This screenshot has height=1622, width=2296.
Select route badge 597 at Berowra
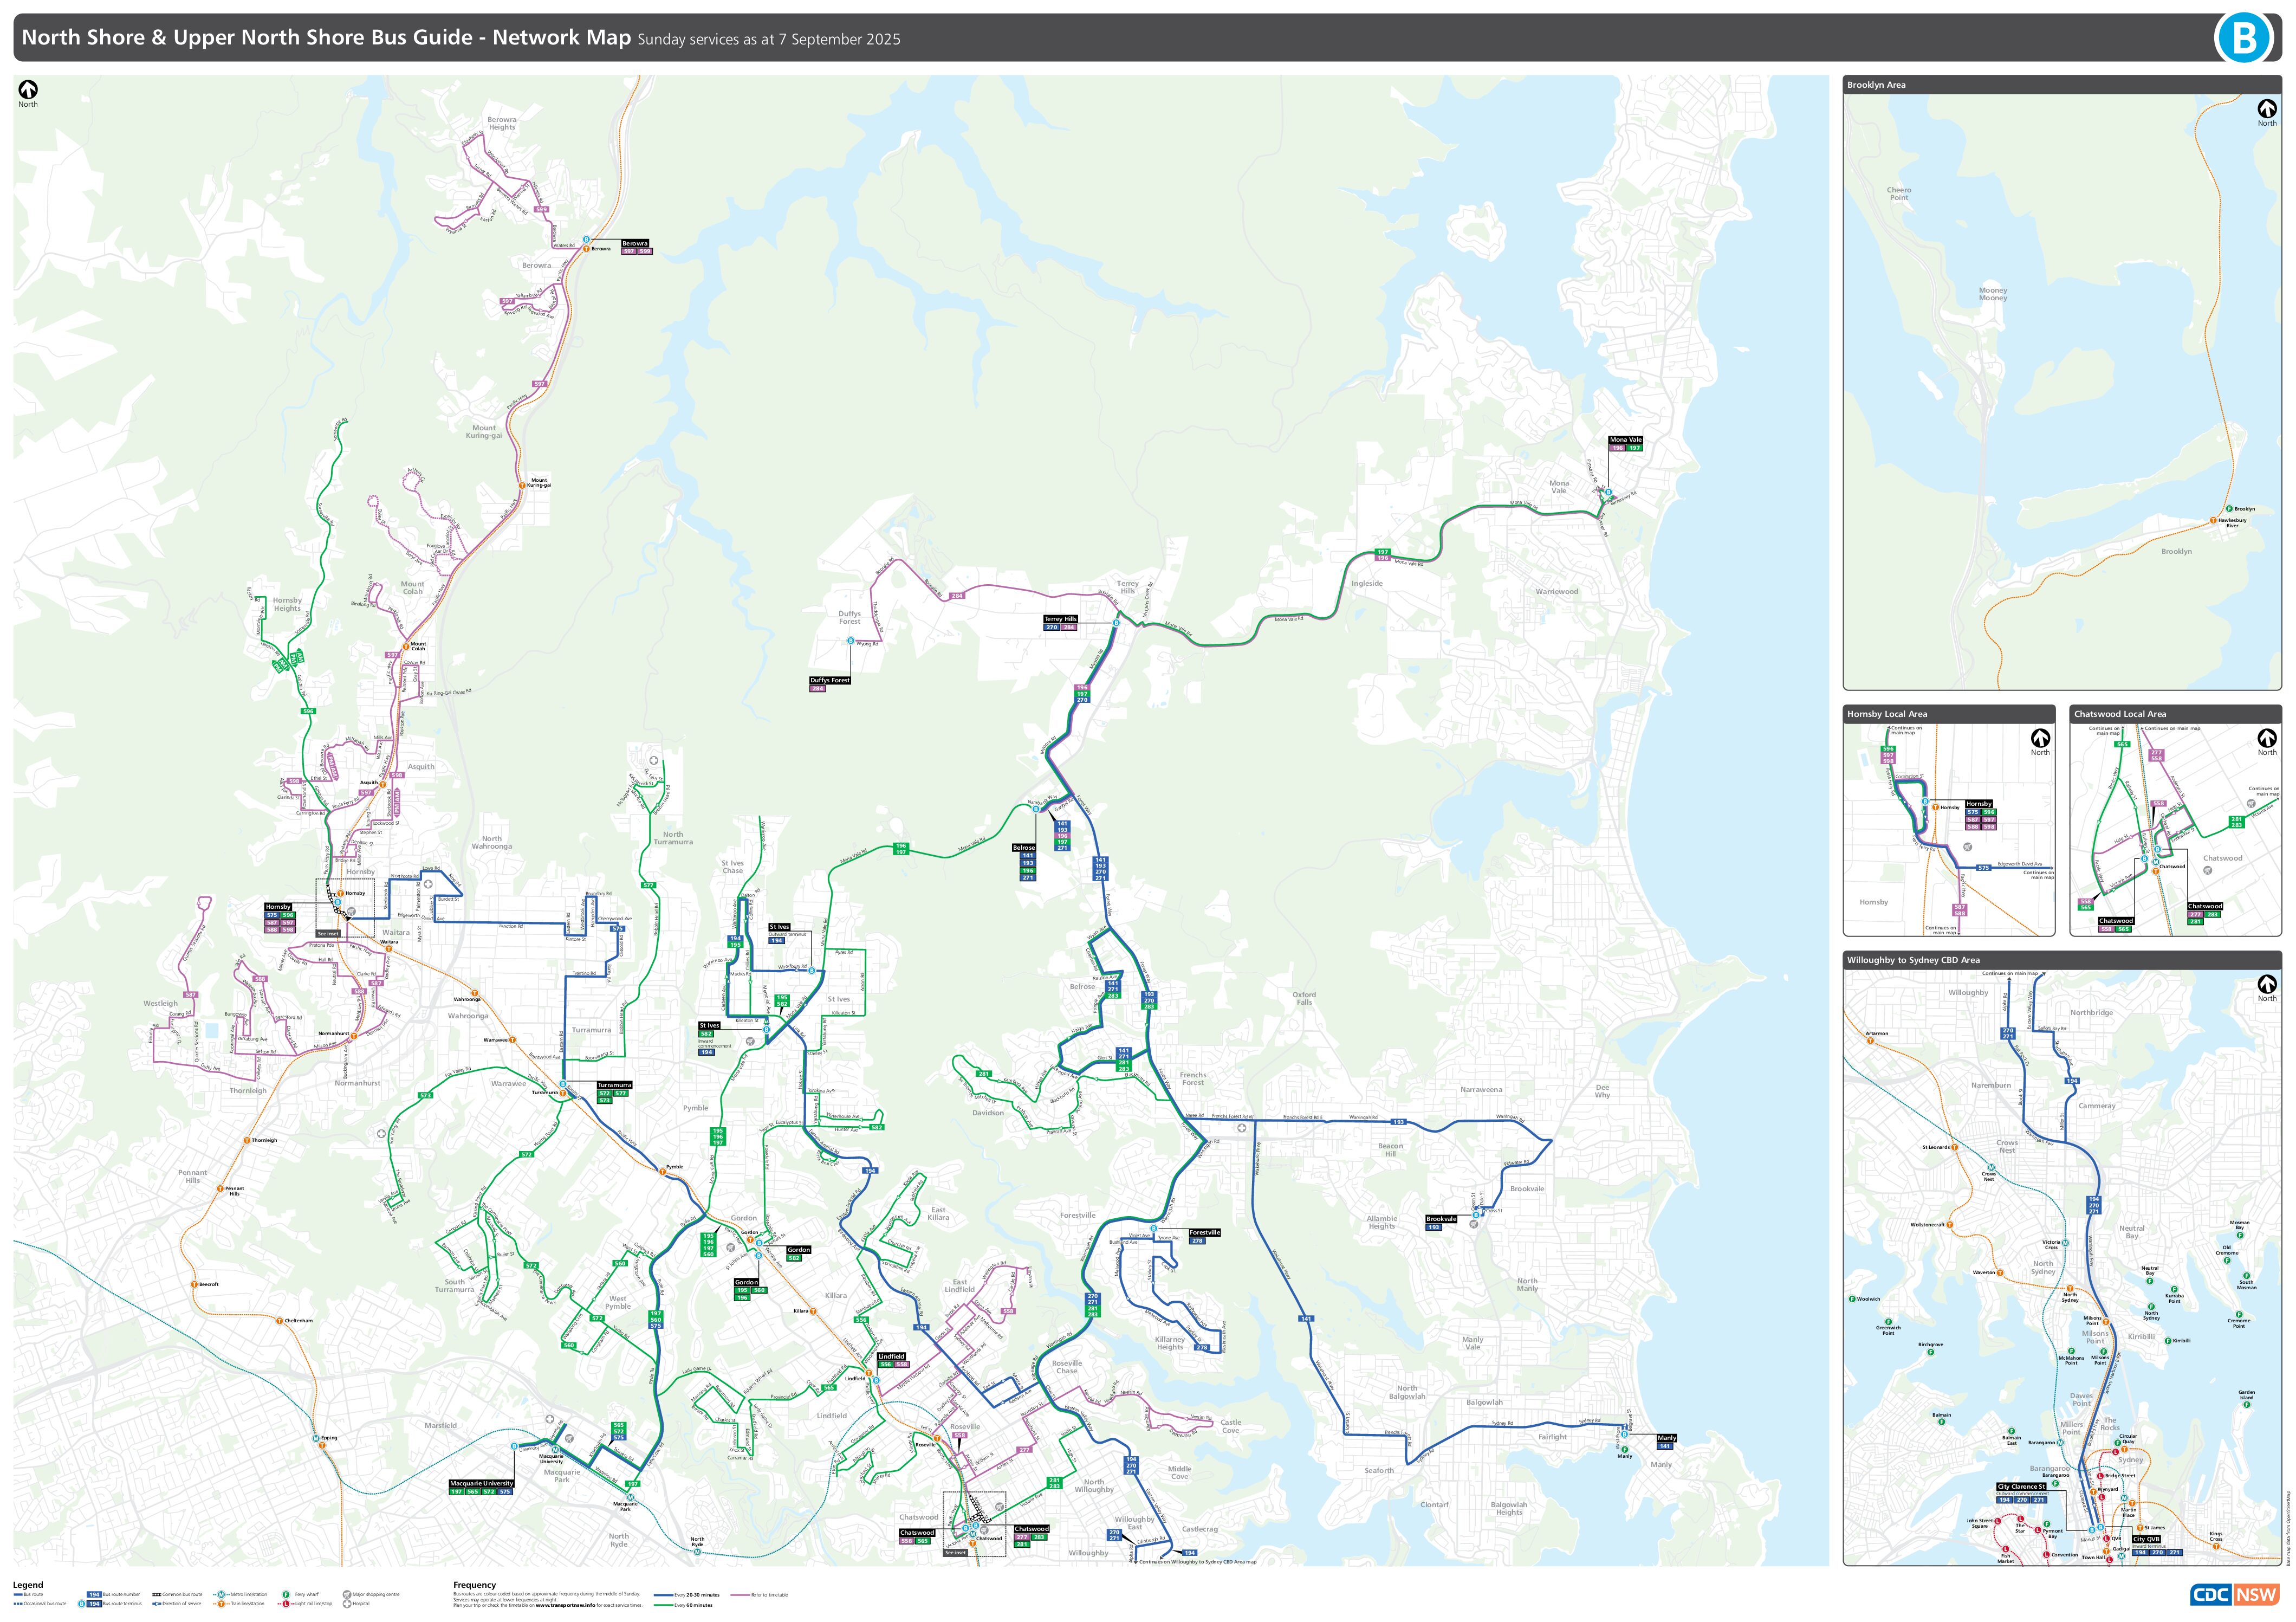tap(629, 252)
